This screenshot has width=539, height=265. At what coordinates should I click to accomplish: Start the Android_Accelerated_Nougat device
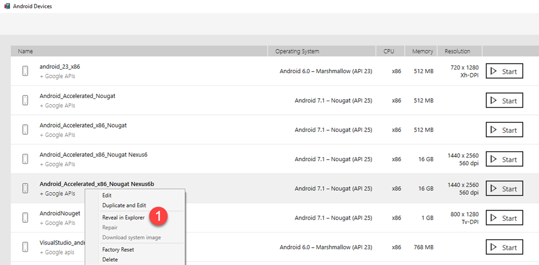pyautogui.click(x=504, y=101)
